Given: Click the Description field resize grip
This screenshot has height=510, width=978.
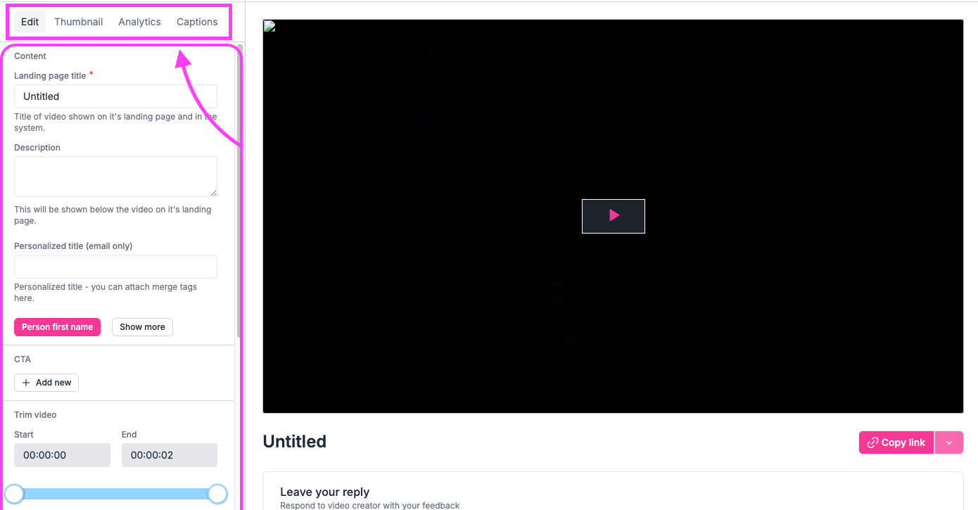Looking at the screenshot, I should [213, 193].
